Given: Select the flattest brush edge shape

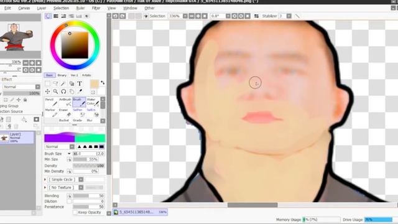Looking at the screenshot, I should [x=101, y=147].
